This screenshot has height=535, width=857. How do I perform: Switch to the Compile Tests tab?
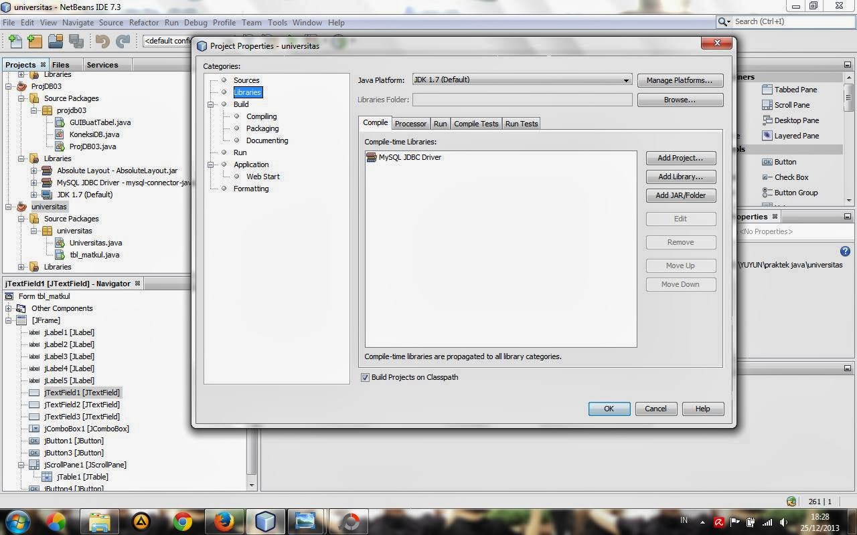(475, 123)
